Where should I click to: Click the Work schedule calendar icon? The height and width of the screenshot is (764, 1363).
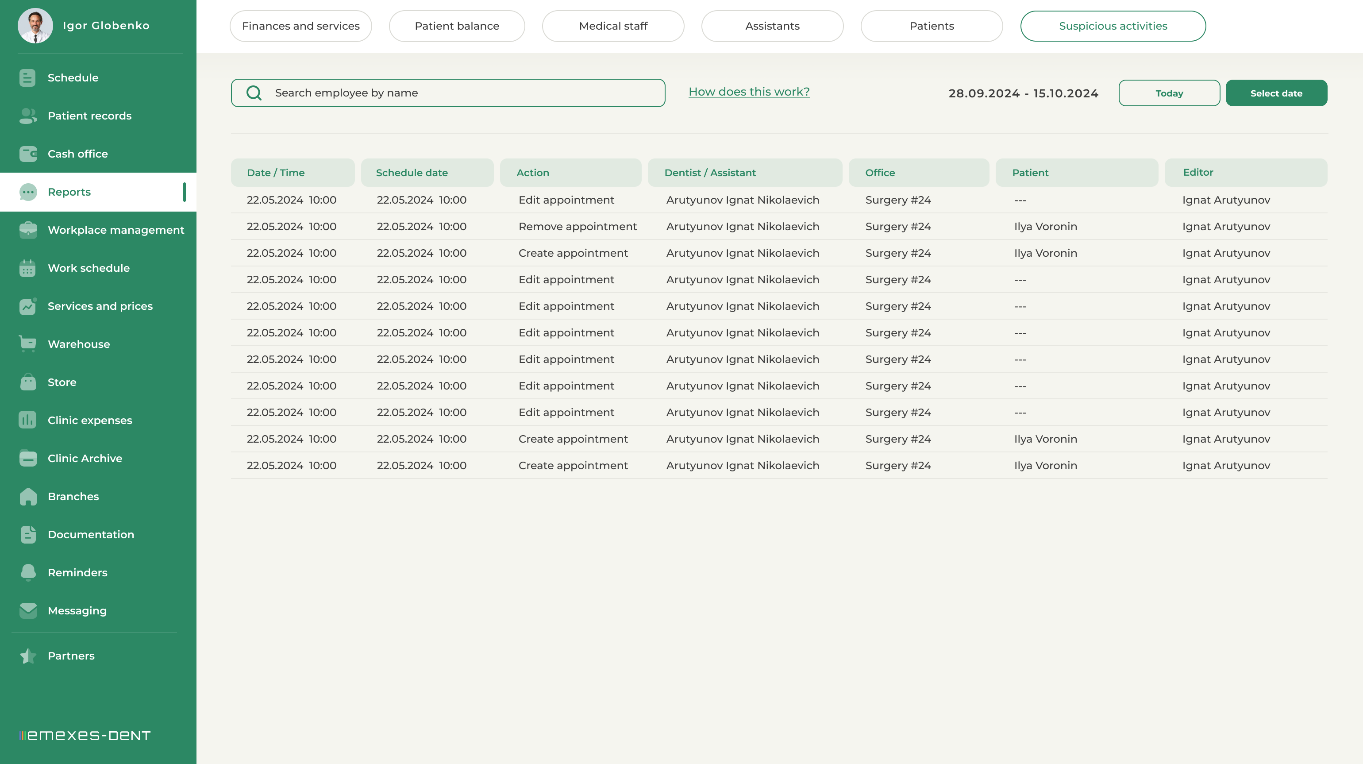[27, 268]
